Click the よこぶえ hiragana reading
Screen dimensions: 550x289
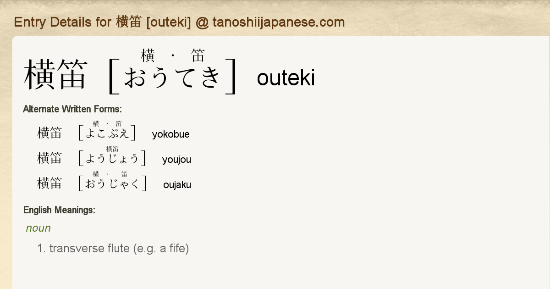pos(107,133)
